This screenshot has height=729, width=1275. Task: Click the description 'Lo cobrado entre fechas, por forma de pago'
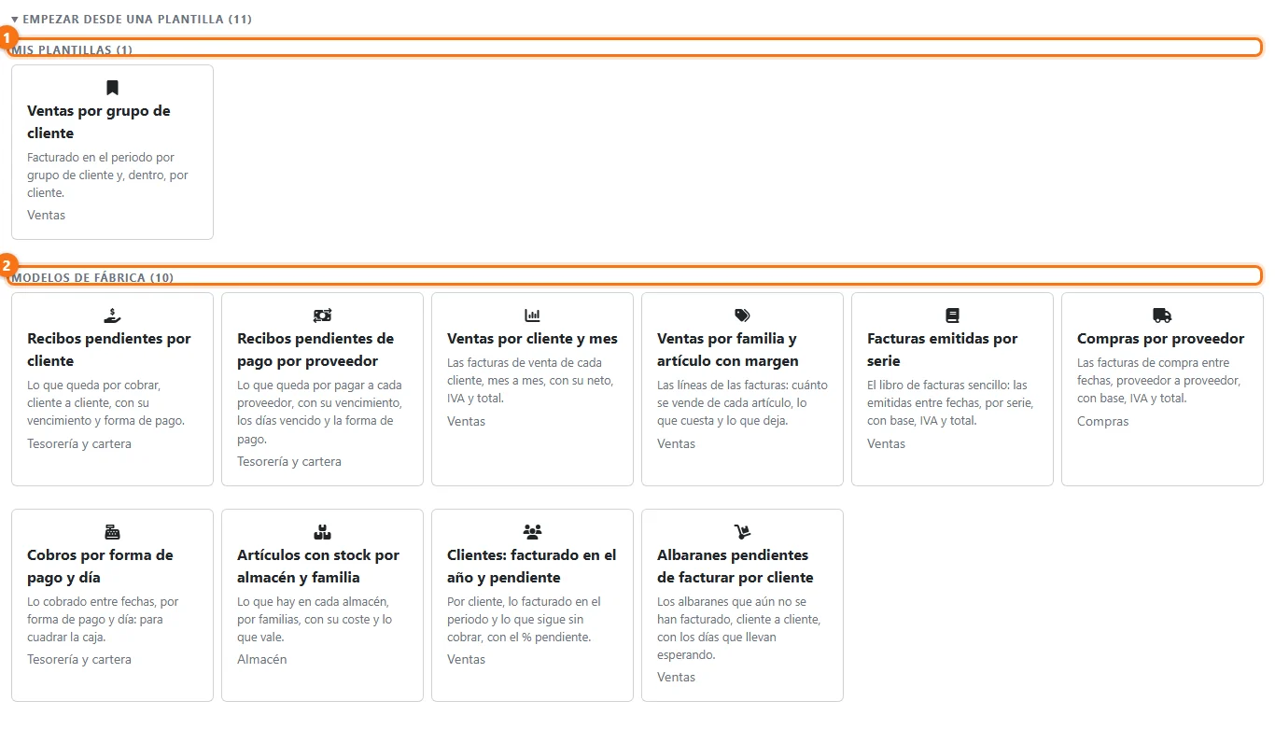coord(103,619)
